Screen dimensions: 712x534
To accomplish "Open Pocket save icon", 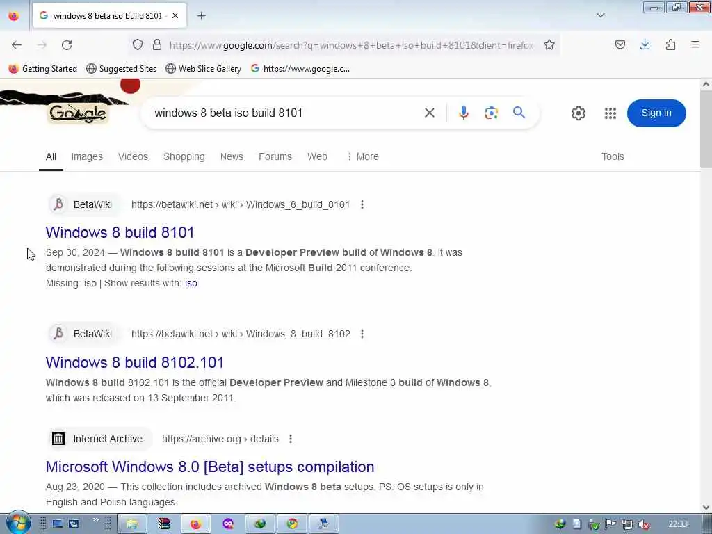I will pyautogui.click(x=620, y=44).
